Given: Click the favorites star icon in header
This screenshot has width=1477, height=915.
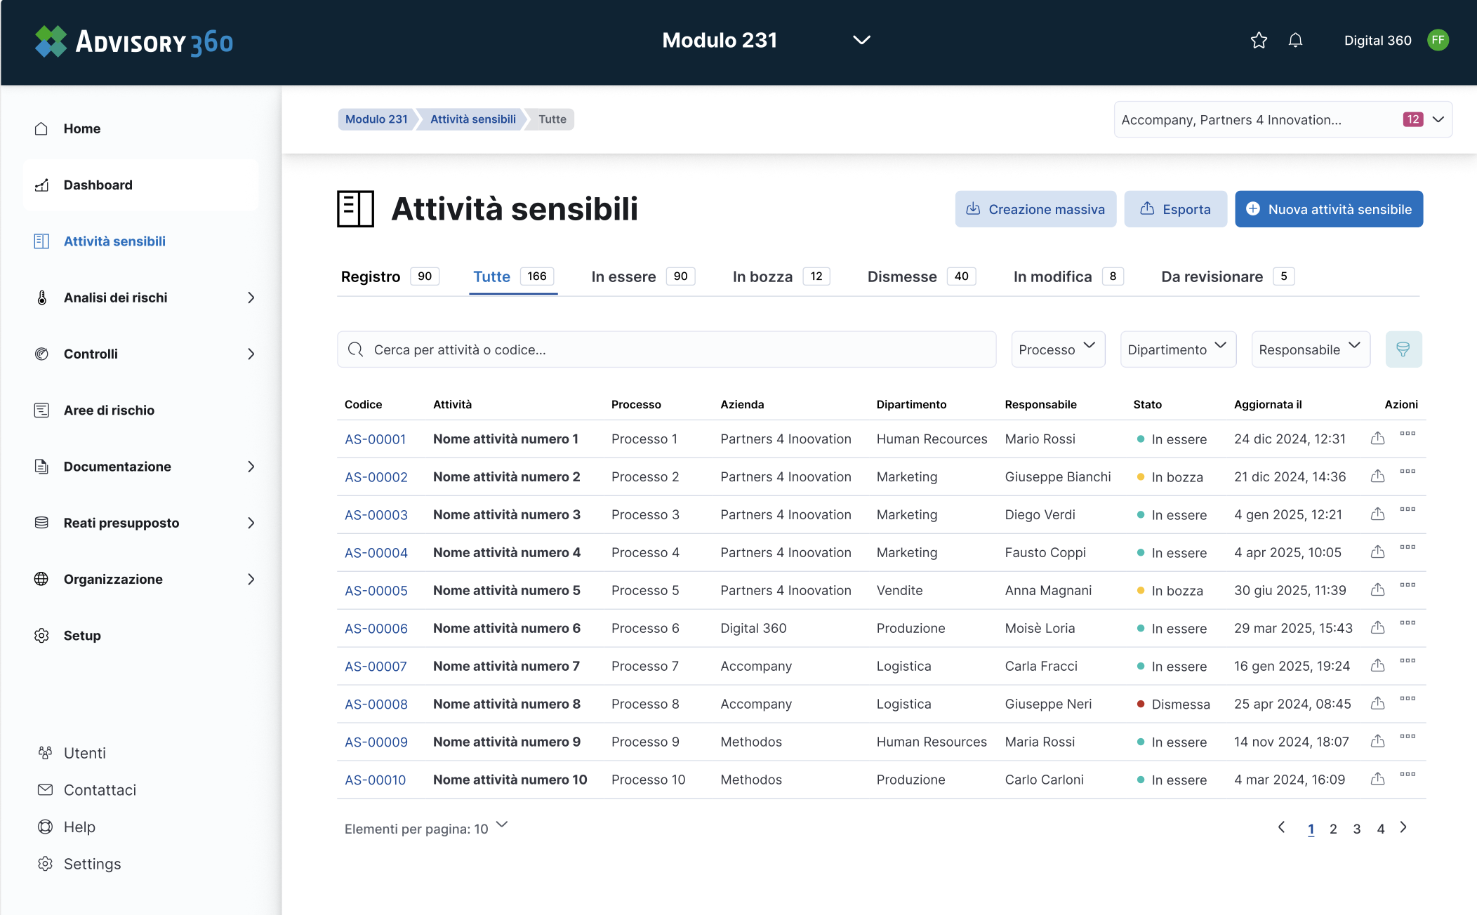Looking at the screenshot, I should 1259,41.
